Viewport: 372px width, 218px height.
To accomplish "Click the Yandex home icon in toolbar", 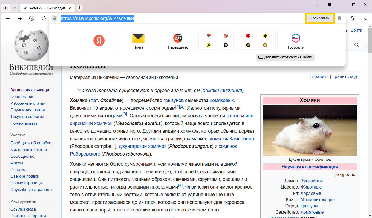I will point(32,18).
